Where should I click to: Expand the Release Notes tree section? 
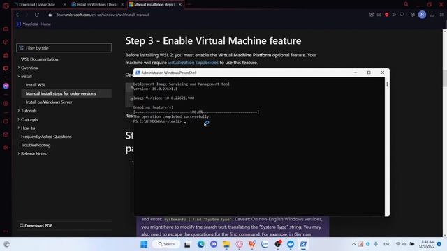pyautogui.click(x=19, y=153)
